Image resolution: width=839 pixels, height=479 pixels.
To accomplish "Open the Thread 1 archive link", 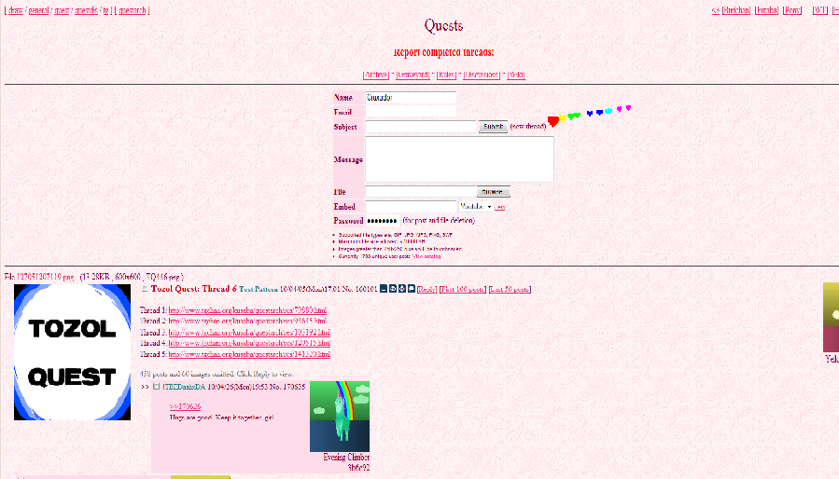I will [x=246, y=310].
